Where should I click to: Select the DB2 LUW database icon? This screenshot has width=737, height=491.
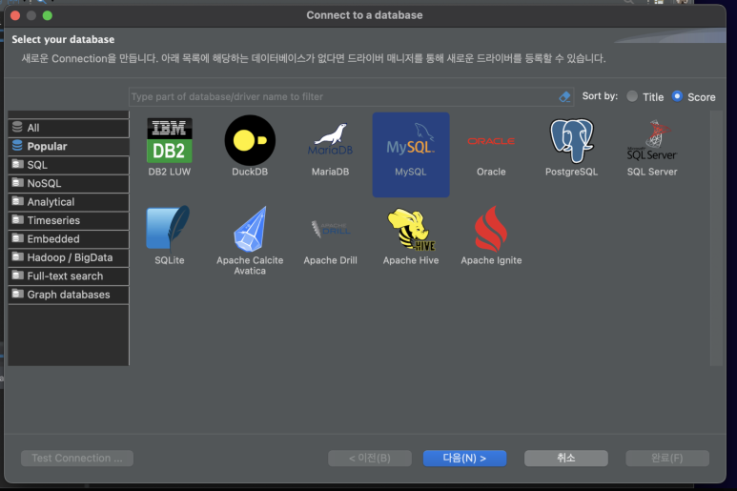click(169, 140)
